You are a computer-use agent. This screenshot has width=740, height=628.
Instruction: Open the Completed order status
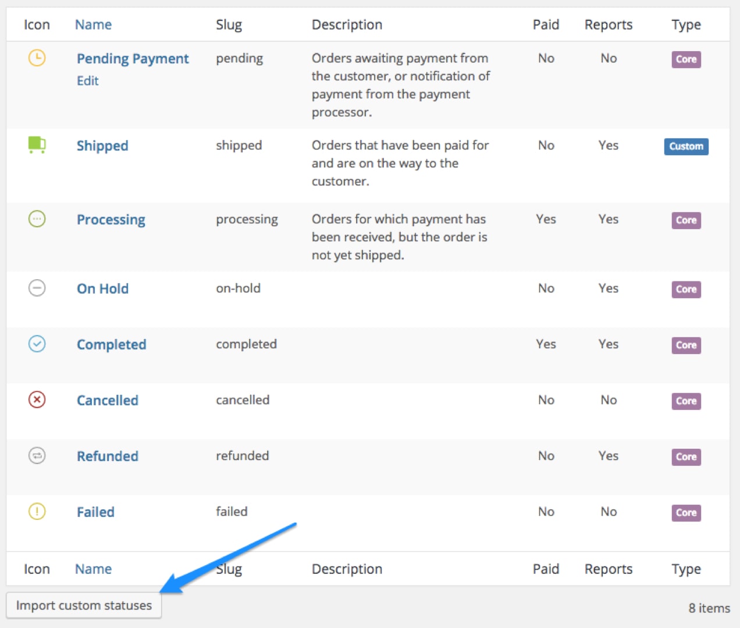(111, 345)
